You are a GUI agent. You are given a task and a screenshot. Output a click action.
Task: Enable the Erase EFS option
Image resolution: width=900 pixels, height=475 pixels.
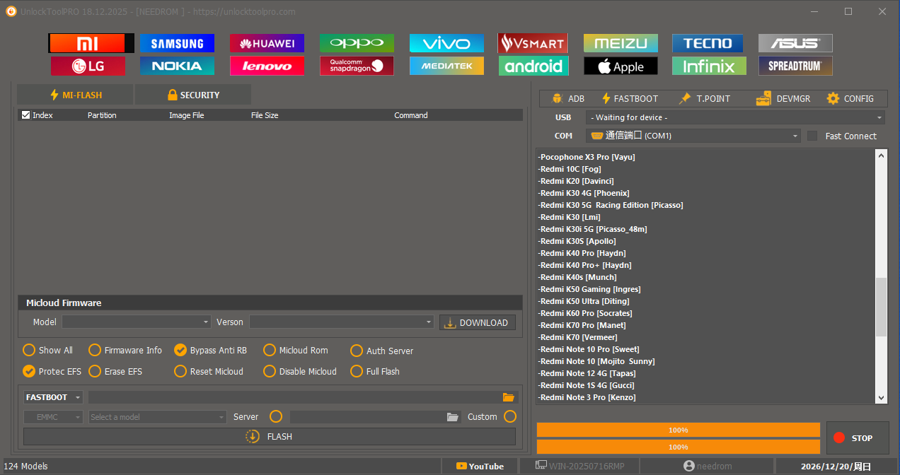95,371
